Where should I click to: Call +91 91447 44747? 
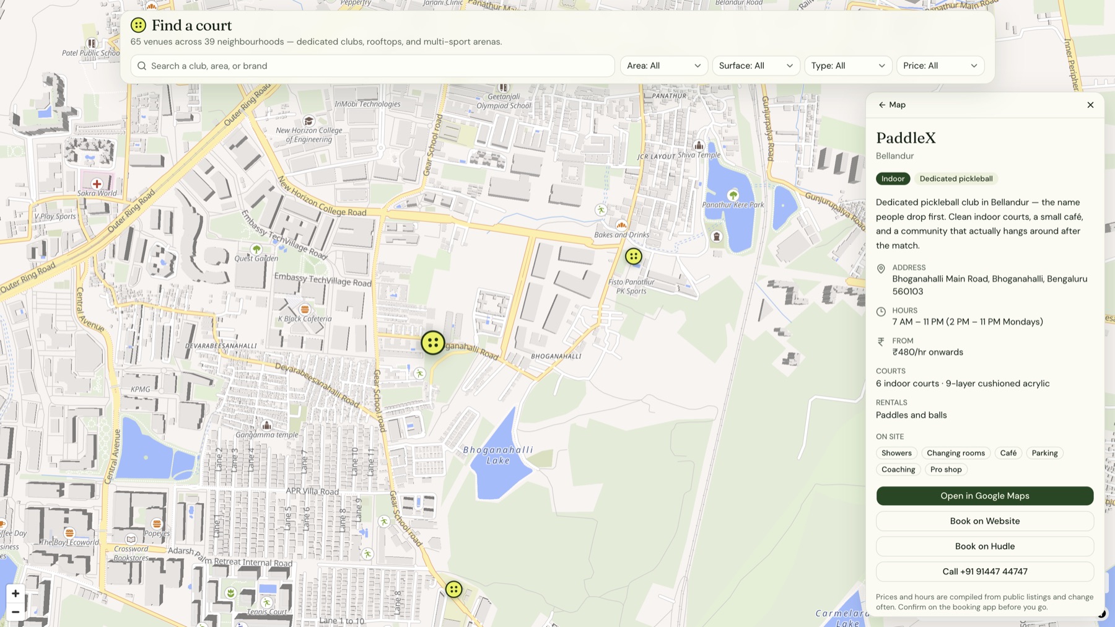coord(985,572)
